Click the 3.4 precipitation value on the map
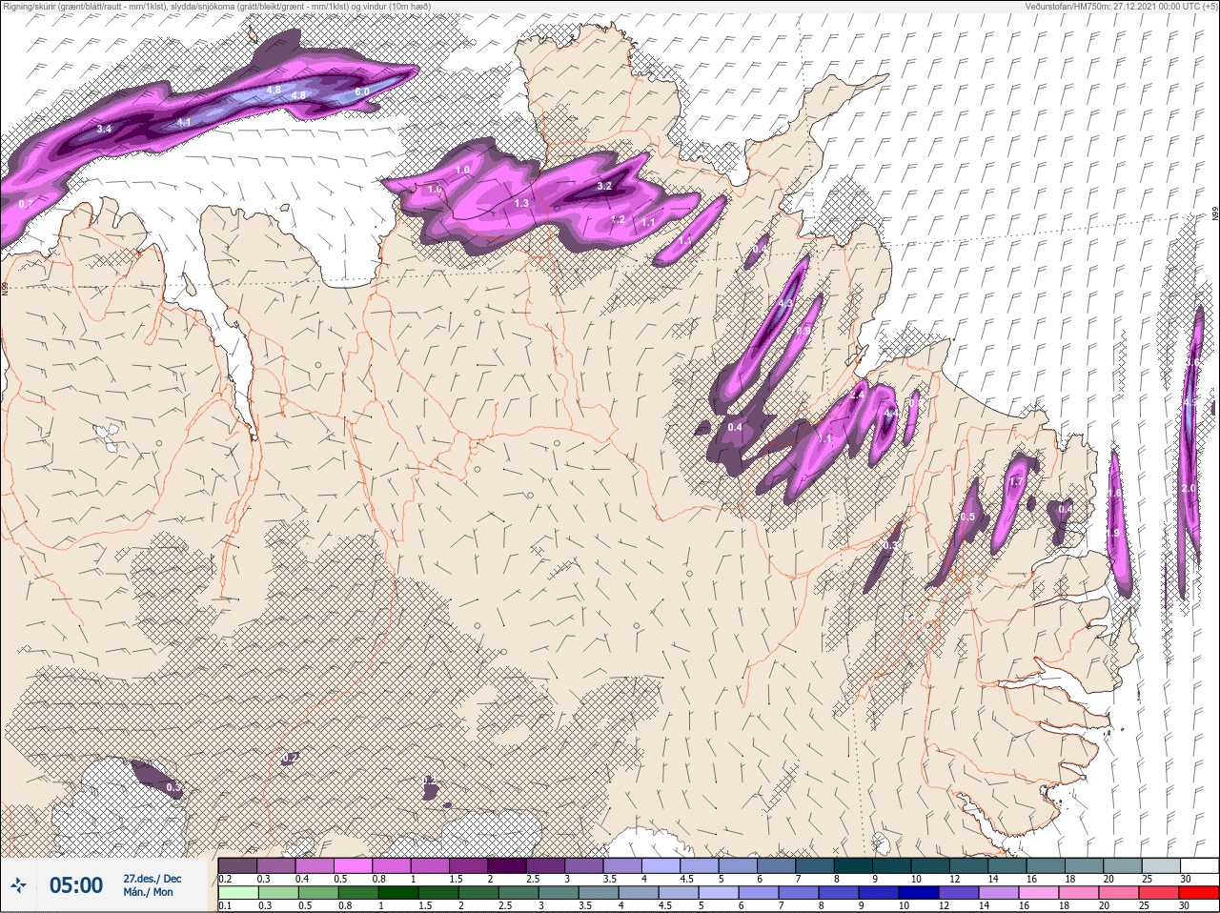The image size is (1220, 913). [105, 128]
